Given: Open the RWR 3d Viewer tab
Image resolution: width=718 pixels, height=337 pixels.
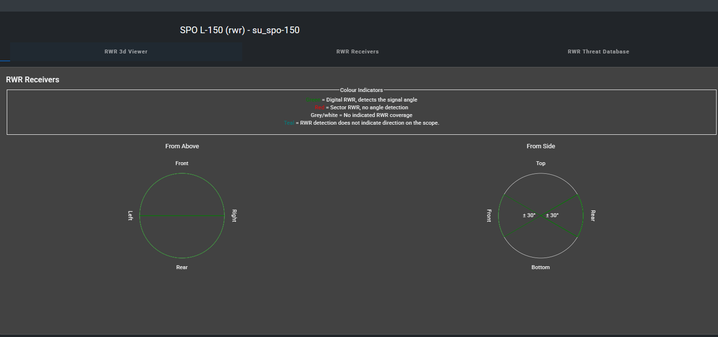Looking at the screenshot, I should [x=126, y=52].
